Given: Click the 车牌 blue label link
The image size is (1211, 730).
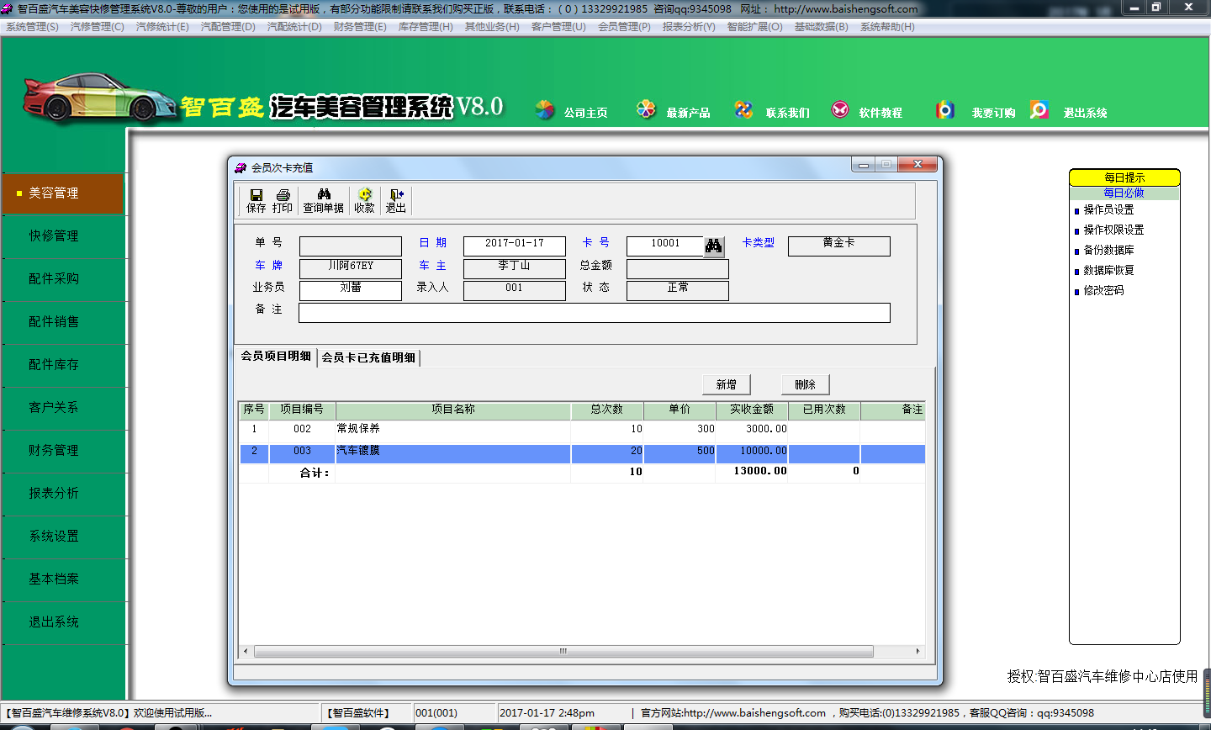Looking at the screenshot, I should point(269,266).
